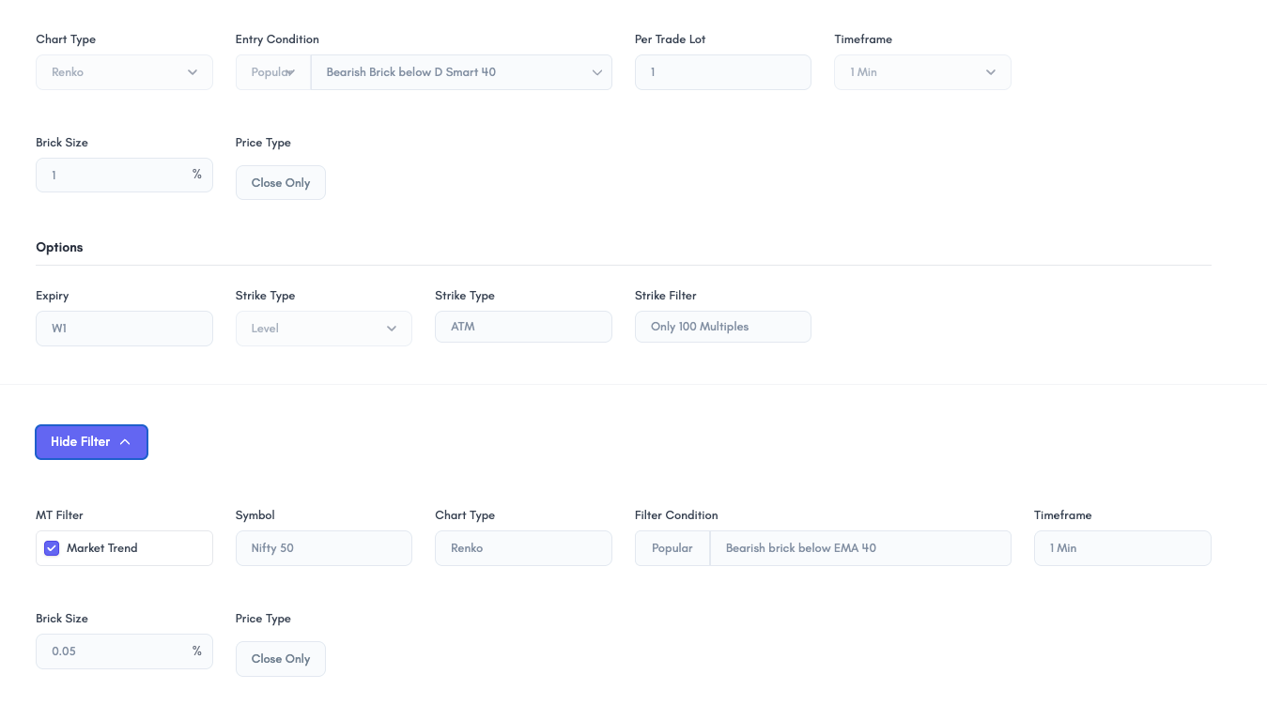This screenshot has height=705, width=1267.
Task: Uncheck the Market Trend checkbox
Action: (53, 548)
